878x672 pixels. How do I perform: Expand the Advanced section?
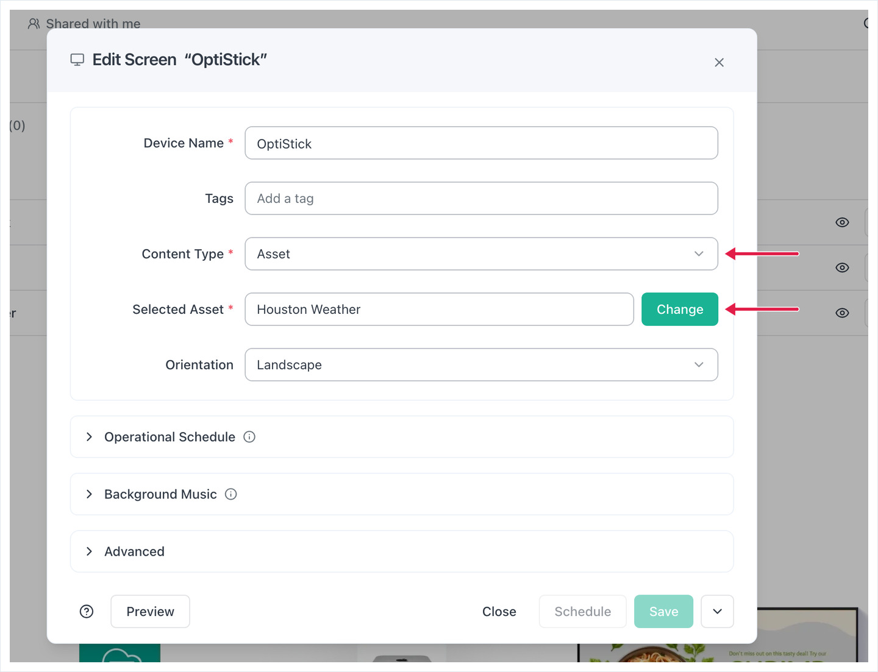click(x=402, y=551)
